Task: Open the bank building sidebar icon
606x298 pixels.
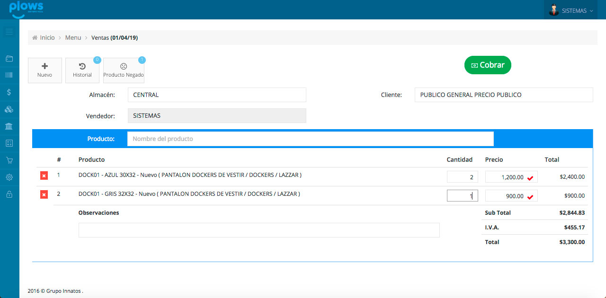Action: [x=9, y=126]
